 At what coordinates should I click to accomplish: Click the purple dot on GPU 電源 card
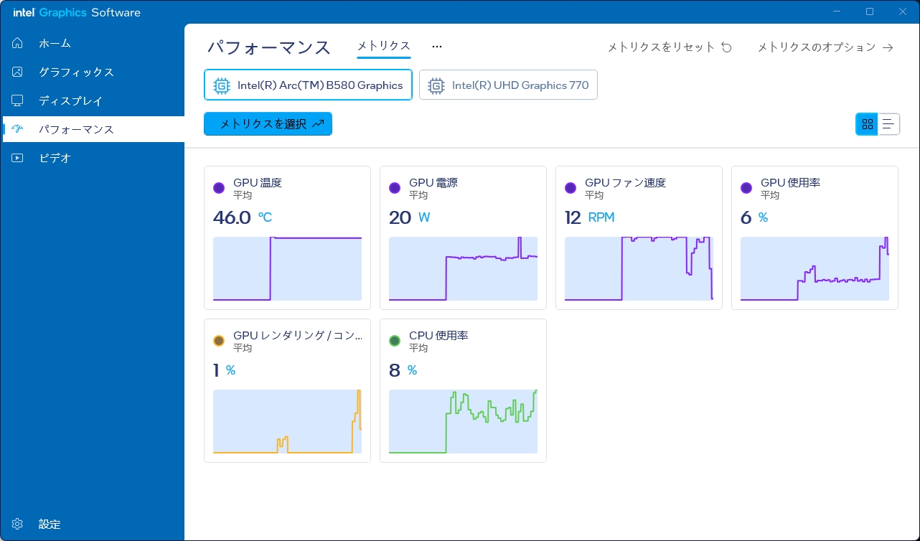[x=395, y=188]
